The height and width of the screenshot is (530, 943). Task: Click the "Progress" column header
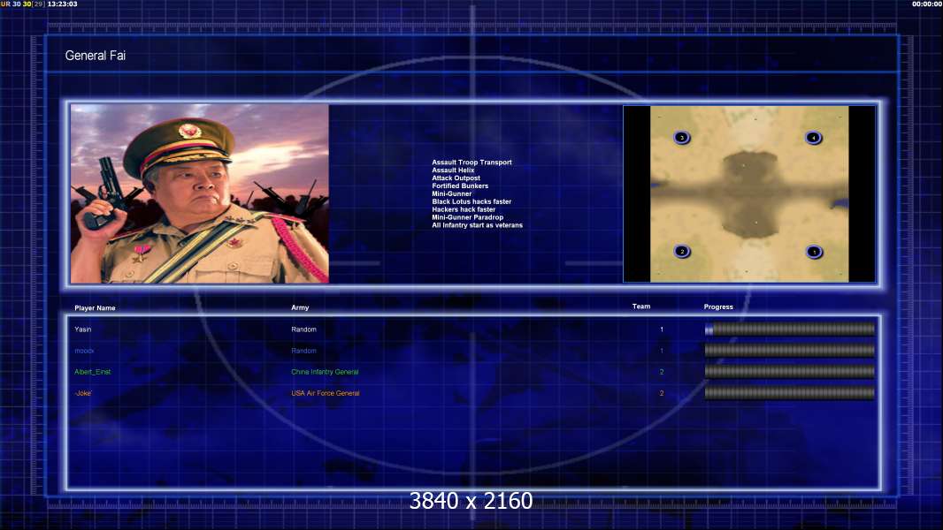(718, 307)
